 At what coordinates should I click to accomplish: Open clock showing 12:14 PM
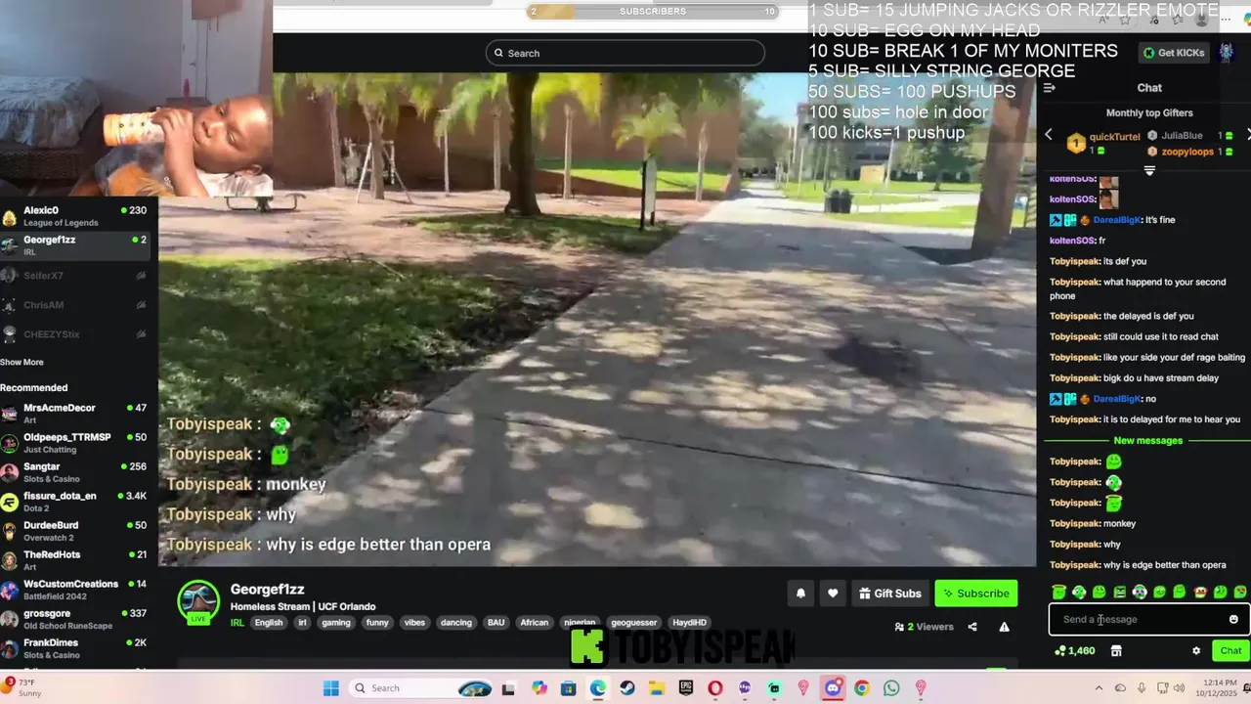coord(1216,688)
